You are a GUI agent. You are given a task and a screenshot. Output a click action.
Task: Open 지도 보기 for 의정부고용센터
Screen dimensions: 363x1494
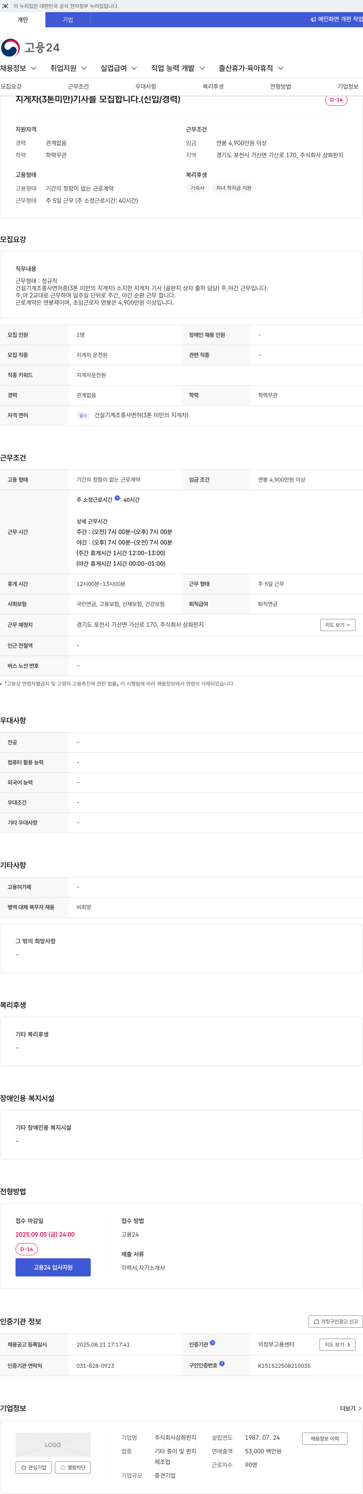pyautogui.click(x=337, y=1344)
